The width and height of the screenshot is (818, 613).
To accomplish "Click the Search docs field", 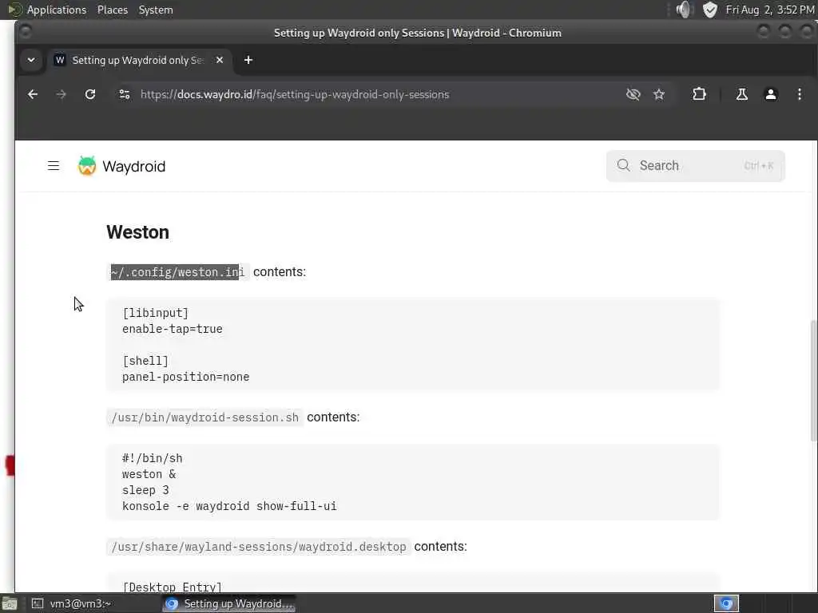I will click(x=696, y=166).
